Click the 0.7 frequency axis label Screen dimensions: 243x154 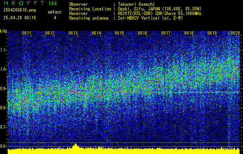tap(3, 127)
